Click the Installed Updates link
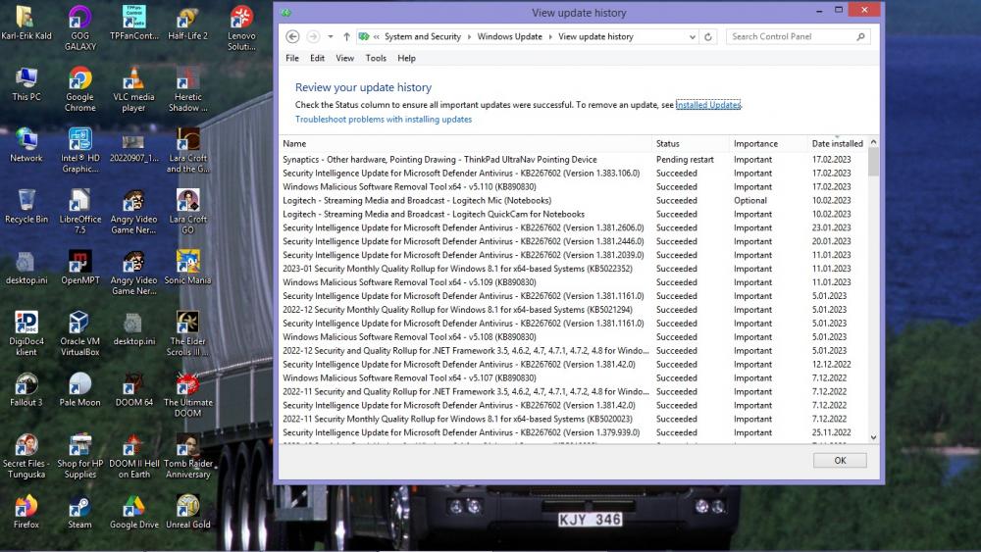This screenshot has width=981, height=552. coord(708,105)
